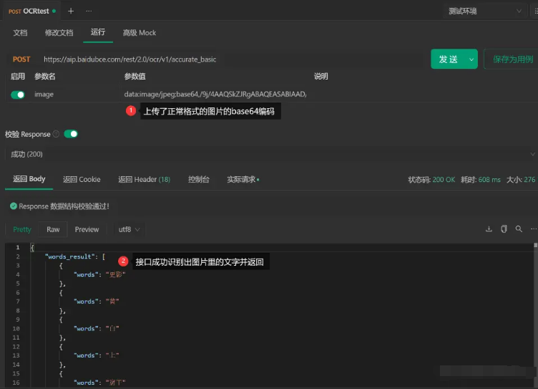Switch to Raw view
This screenshot has width=538, height=389.
[53, 229]
